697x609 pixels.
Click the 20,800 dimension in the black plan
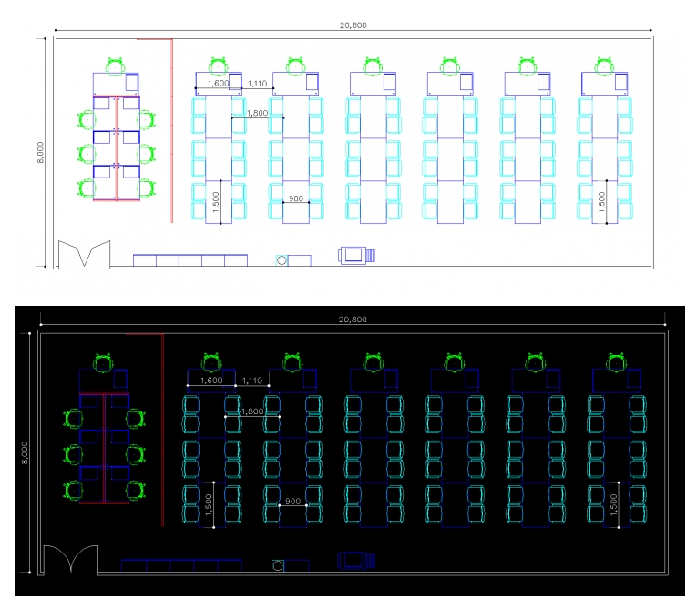[353, 320]
